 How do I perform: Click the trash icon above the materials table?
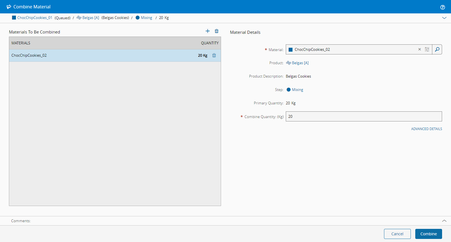217,31
